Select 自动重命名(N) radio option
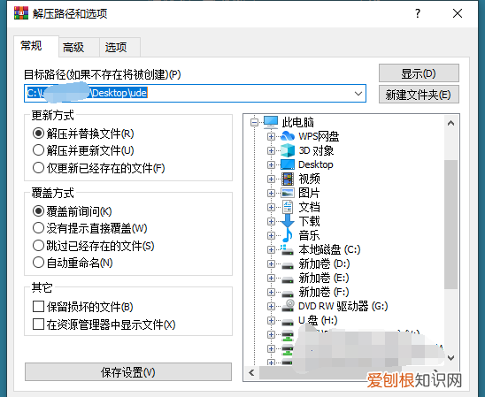This screenshot has height=397, width=485. point(73,263)
